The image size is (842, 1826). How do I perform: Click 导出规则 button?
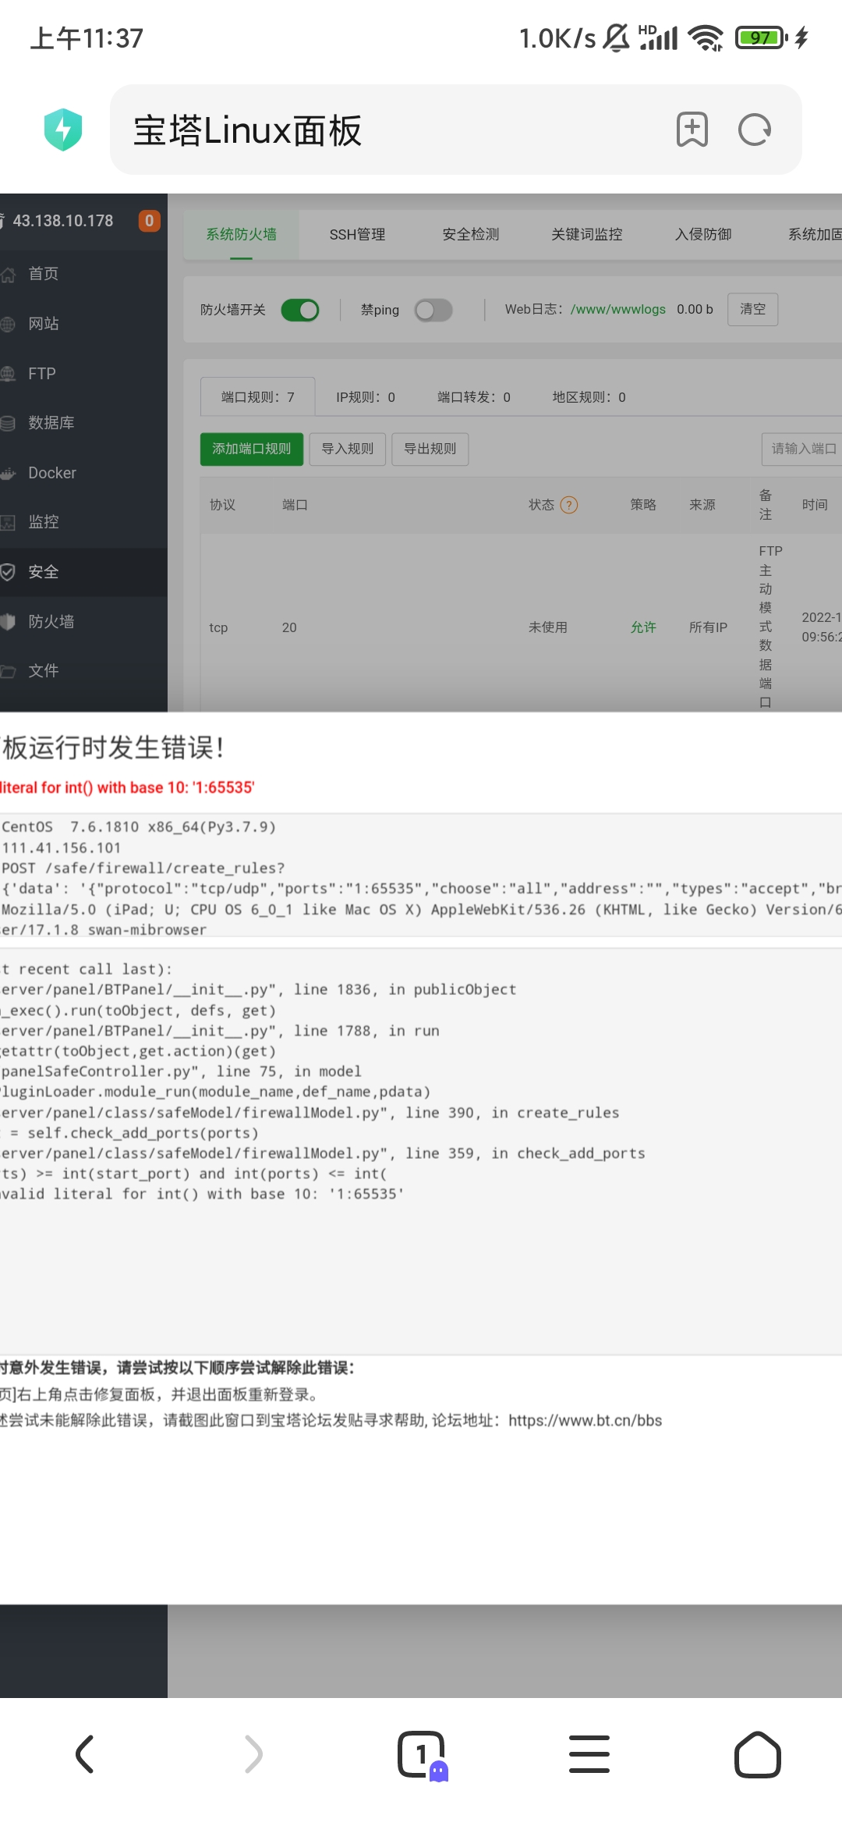coord(430,449)
